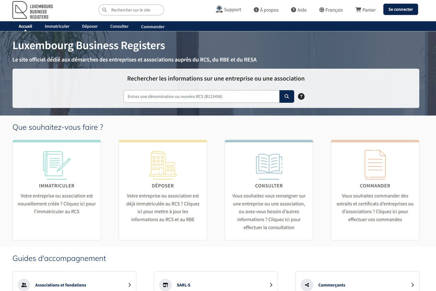Screen dimensions: 436x291
Task: Click the Associations et fondations people icon
Action: pyautogui.click(x=24, y=285)
